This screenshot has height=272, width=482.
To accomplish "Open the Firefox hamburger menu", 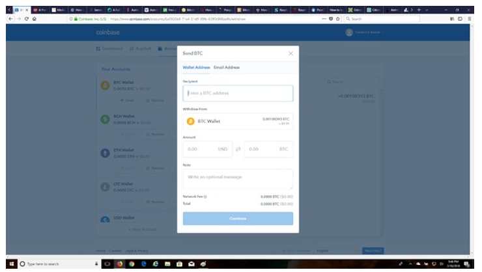I will click(470, 19).
